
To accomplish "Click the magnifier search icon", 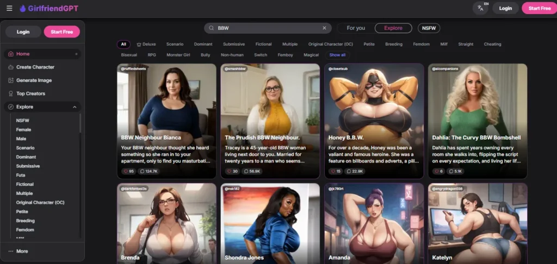I will [211, 28].
